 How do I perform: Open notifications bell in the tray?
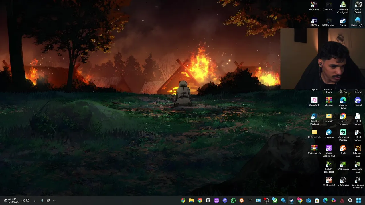pyautogui.click(x=5, y=200)
